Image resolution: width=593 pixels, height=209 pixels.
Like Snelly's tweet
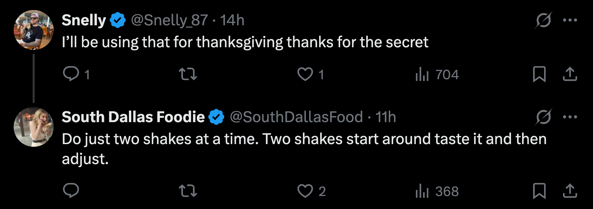pyautogui.click(x=305, y=74)
